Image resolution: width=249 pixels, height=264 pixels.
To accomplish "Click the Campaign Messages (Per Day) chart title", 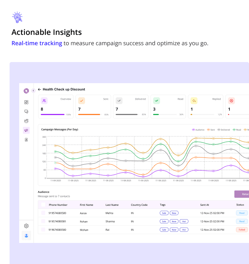I will tap(60, 130).
